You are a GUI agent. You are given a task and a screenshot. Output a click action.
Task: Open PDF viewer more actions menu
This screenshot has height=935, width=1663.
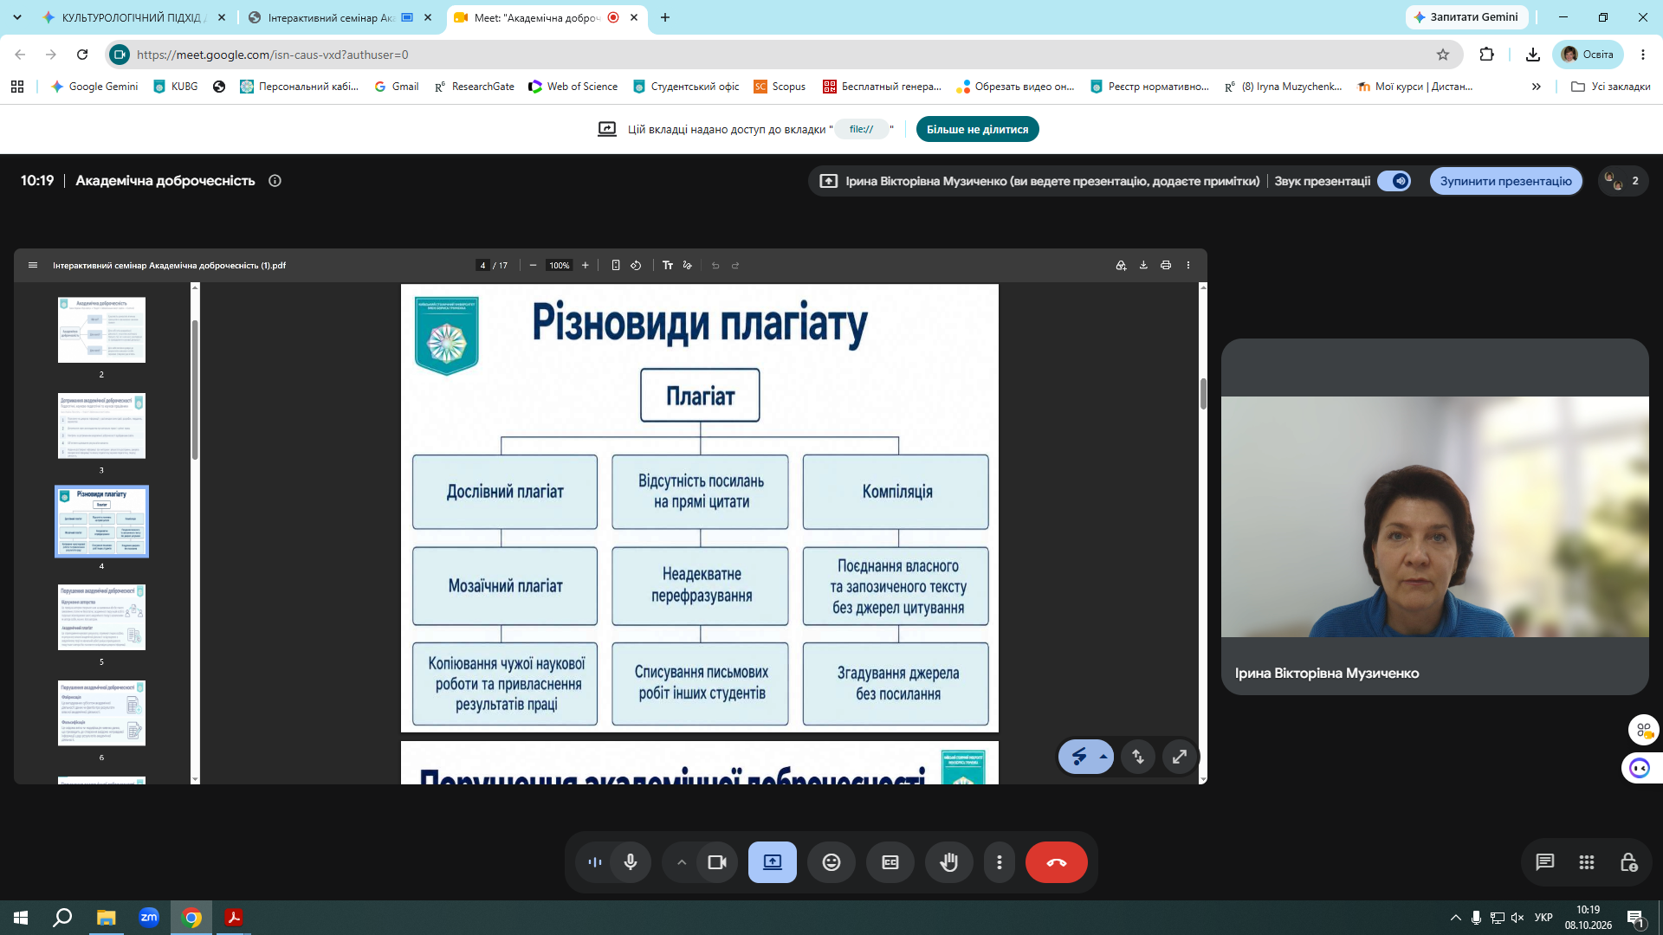click(x=1188, y=266)
